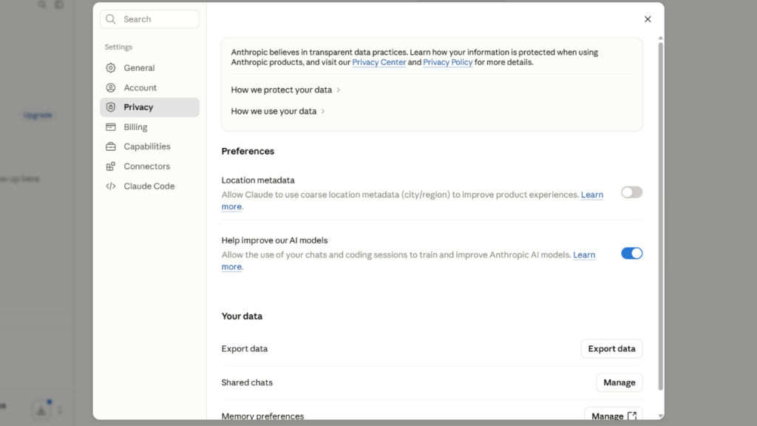The width and height of the screenshot is (757, 426).
Task: Click the scrollbar down arrow
Action: coord(660,416)
